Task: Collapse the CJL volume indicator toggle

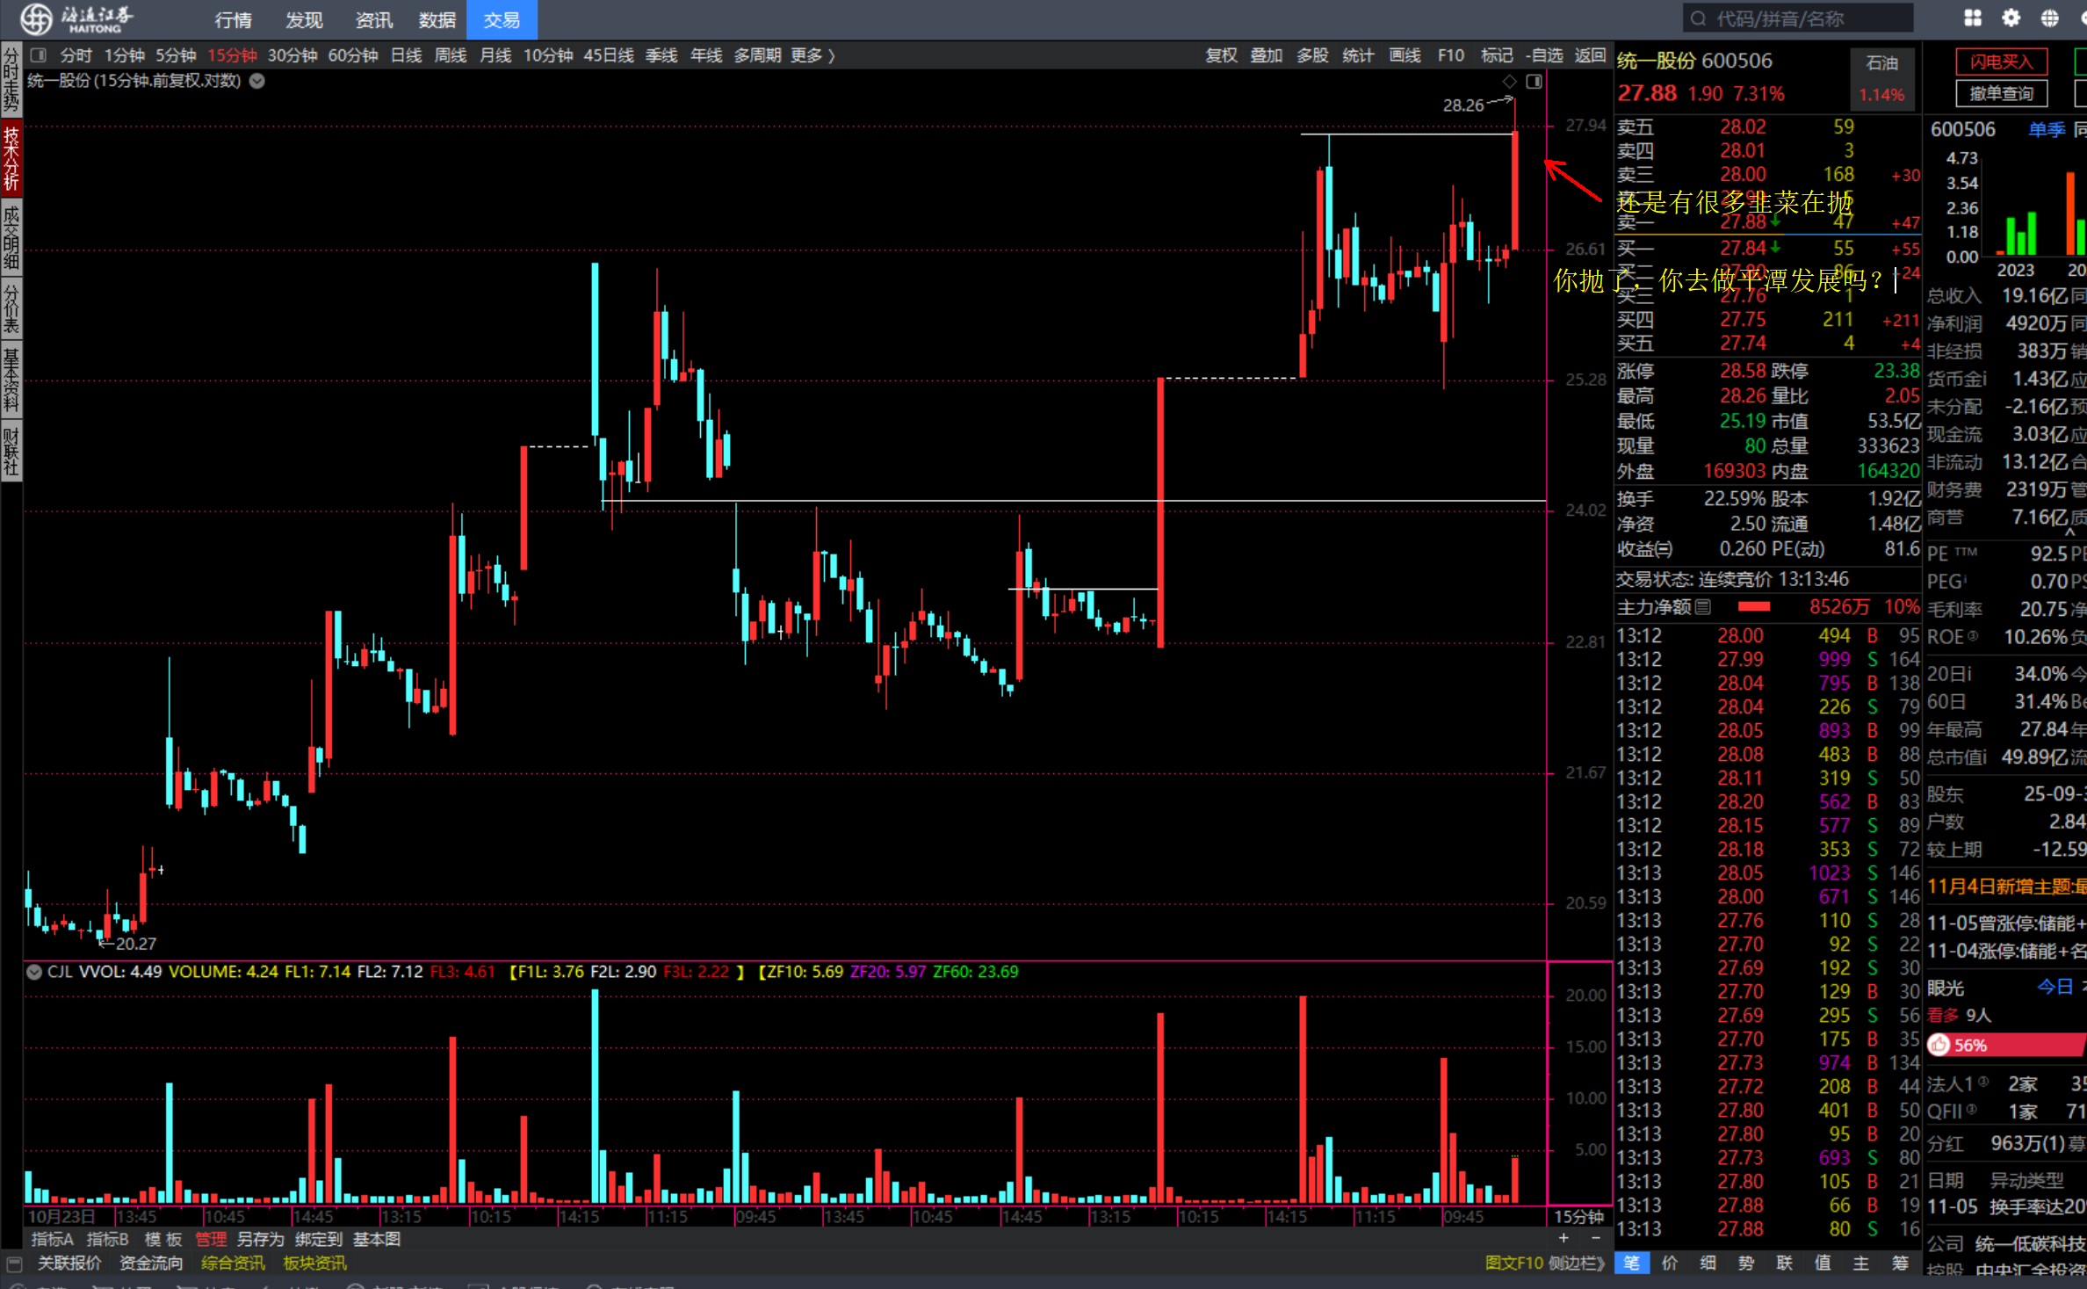Action: coord(34,972)
